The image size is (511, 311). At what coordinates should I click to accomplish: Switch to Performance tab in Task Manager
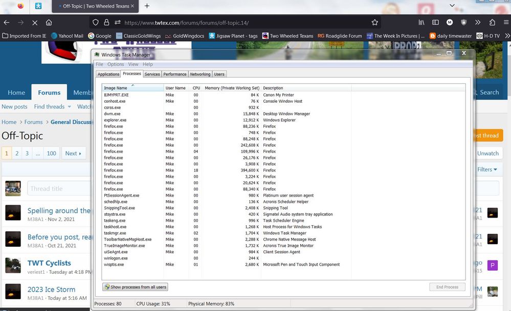pos(175,74)
